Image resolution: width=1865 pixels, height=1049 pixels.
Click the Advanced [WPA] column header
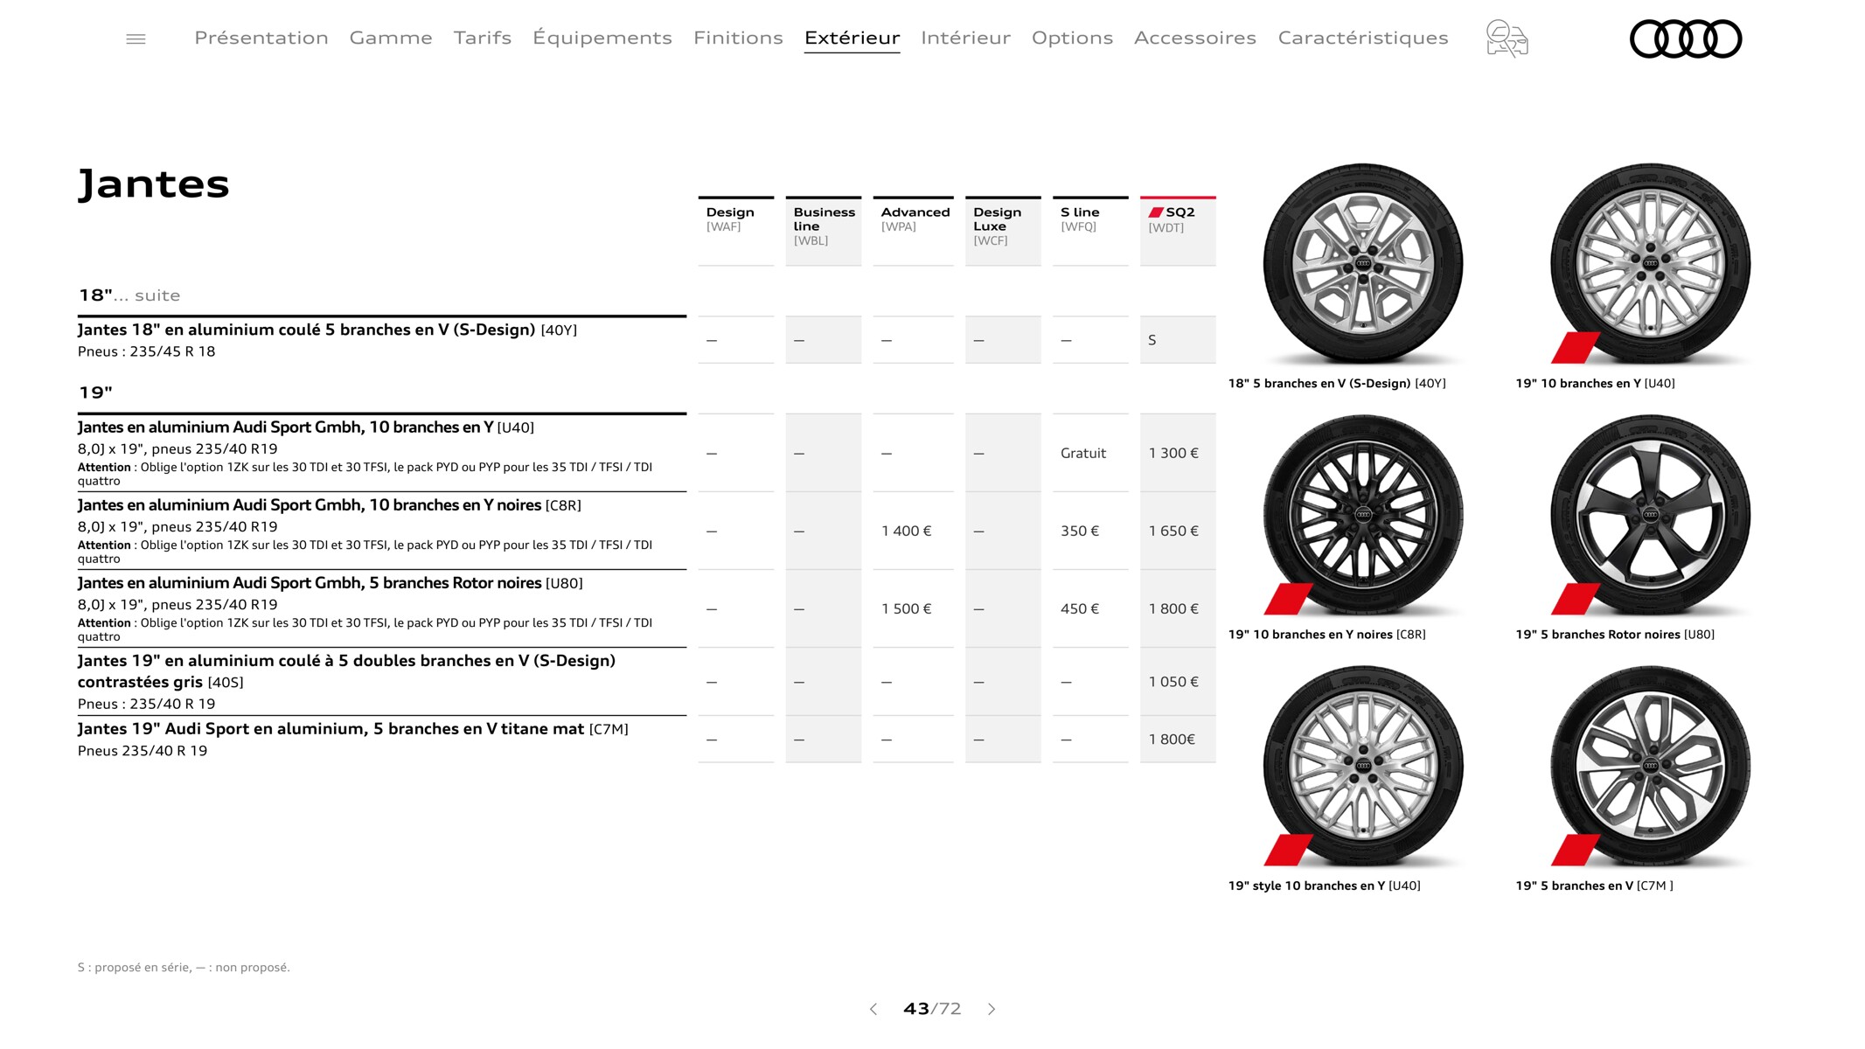[913, 231]
